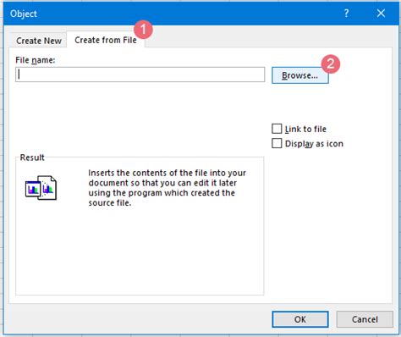Click the red badge numbered 1
The image size is (401, 337).
click(x=143, y=30)
